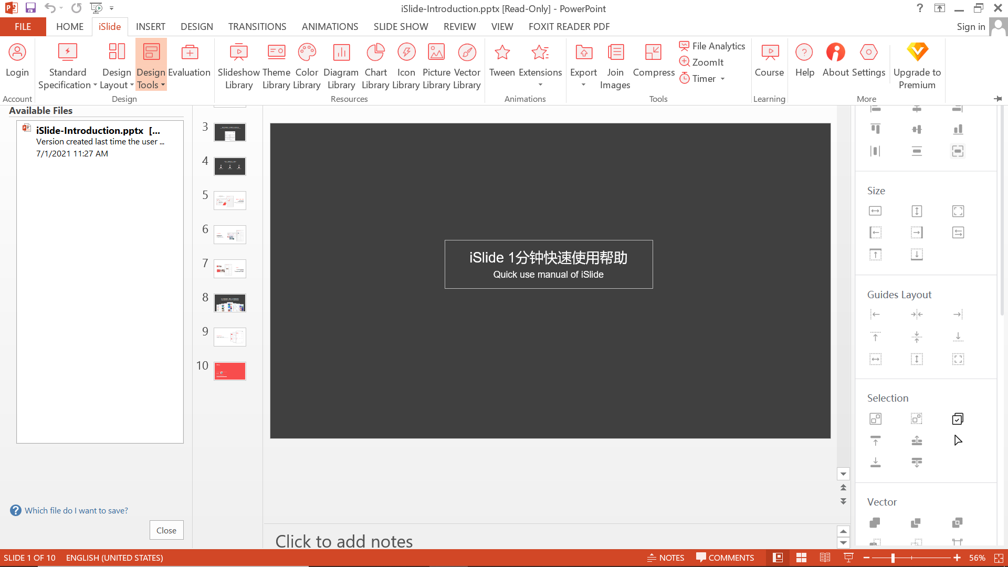The image size is (1008, 567).
Task: Switch to the DESIGN tab
Action: tap(197, 27)
